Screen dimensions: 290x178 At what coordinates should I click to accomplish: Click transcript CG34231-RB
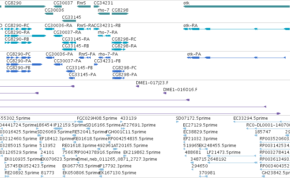[107, 25]
